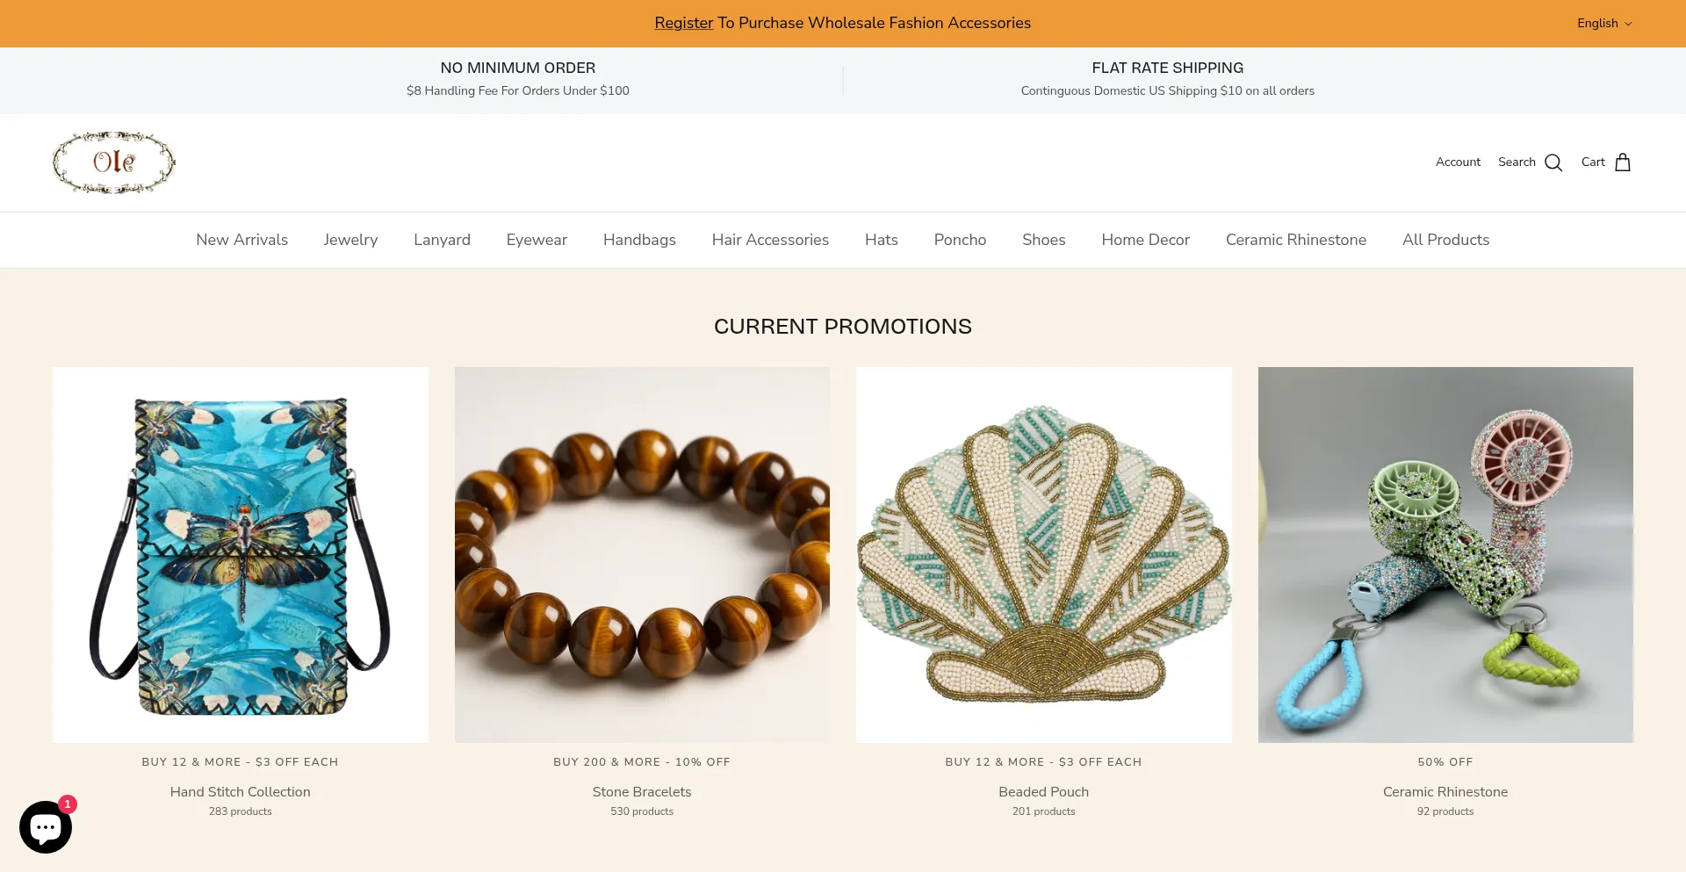Open dragonfly Hand Stitch bag image
The width and height of the screenshot is (1686, 872).
click(241, 555)
